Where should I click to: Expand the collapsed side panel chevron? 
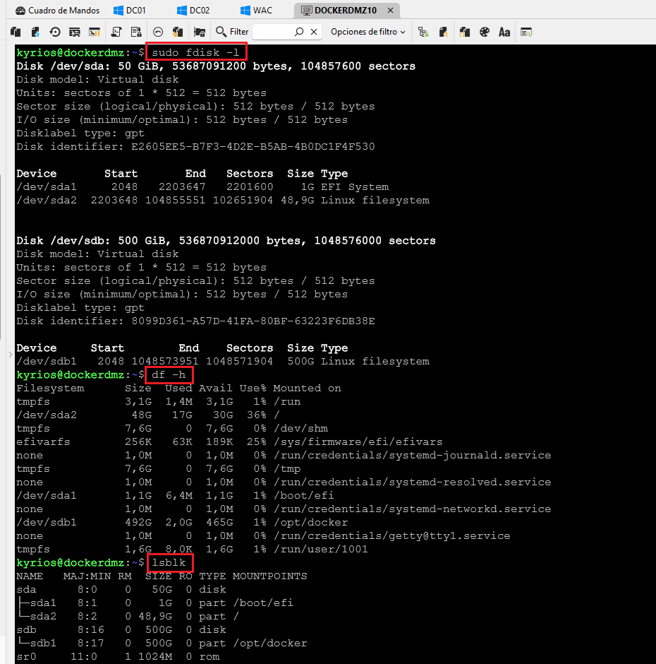pos(11,355)
